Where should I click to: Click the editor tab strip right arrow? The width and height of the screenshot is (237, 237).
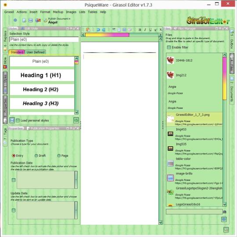click(160, 35)
